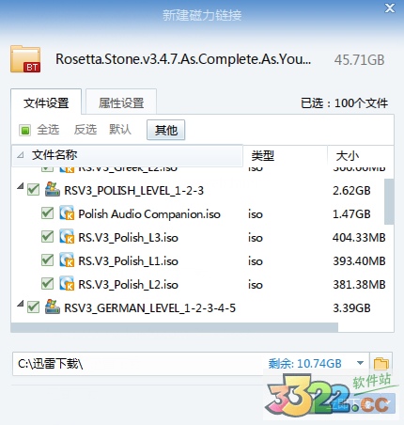Select the RS.V3_Polish_L2.iso file name

pyautogui.click(x=128, y=285)
